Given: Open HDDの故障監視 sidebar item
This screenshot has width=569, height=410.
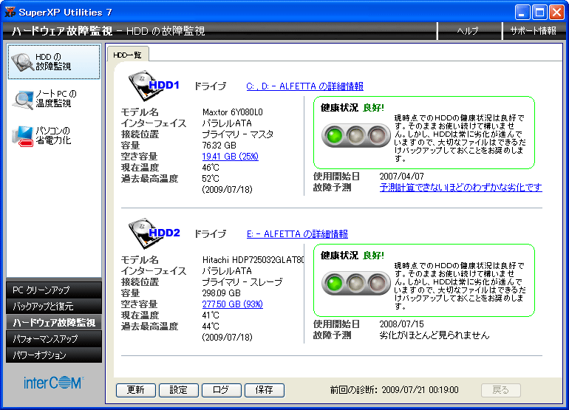Looking at the screenshot, I should point(54,62).
